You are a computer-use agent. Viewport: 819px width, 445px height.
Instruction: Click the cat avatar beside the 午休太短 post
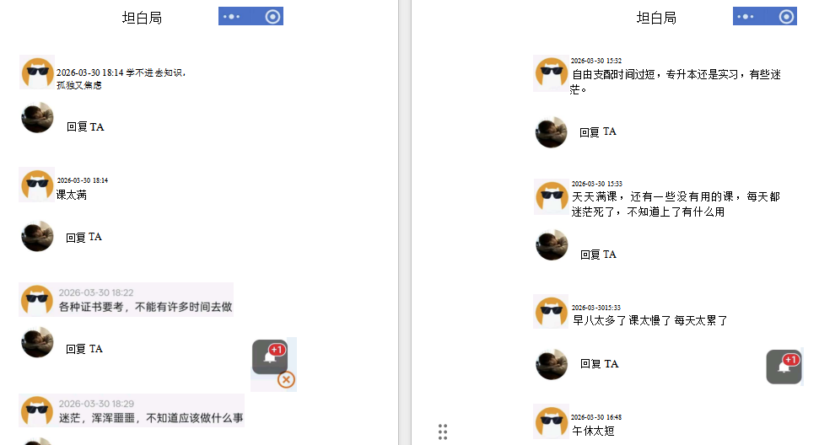click(551, 421)
